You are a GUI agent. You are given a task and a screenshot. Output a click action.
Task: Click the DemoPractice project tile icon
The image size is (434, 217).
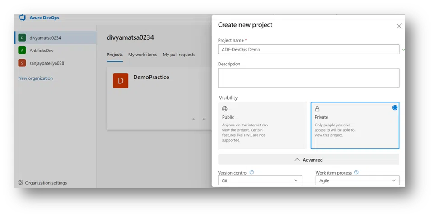(x=121, y=81)
